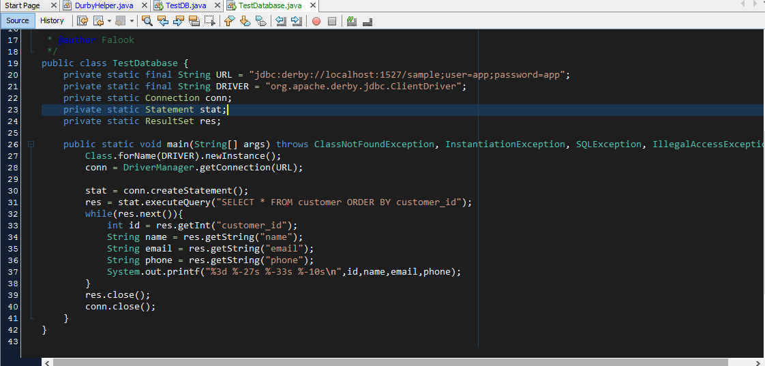Click the res.close() line

[117, 296]
